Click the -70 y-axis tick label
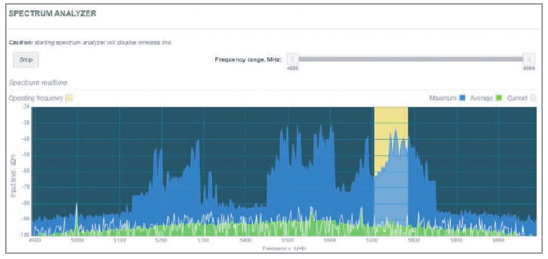This screenshot has width=548, height=259. point(26,187)
